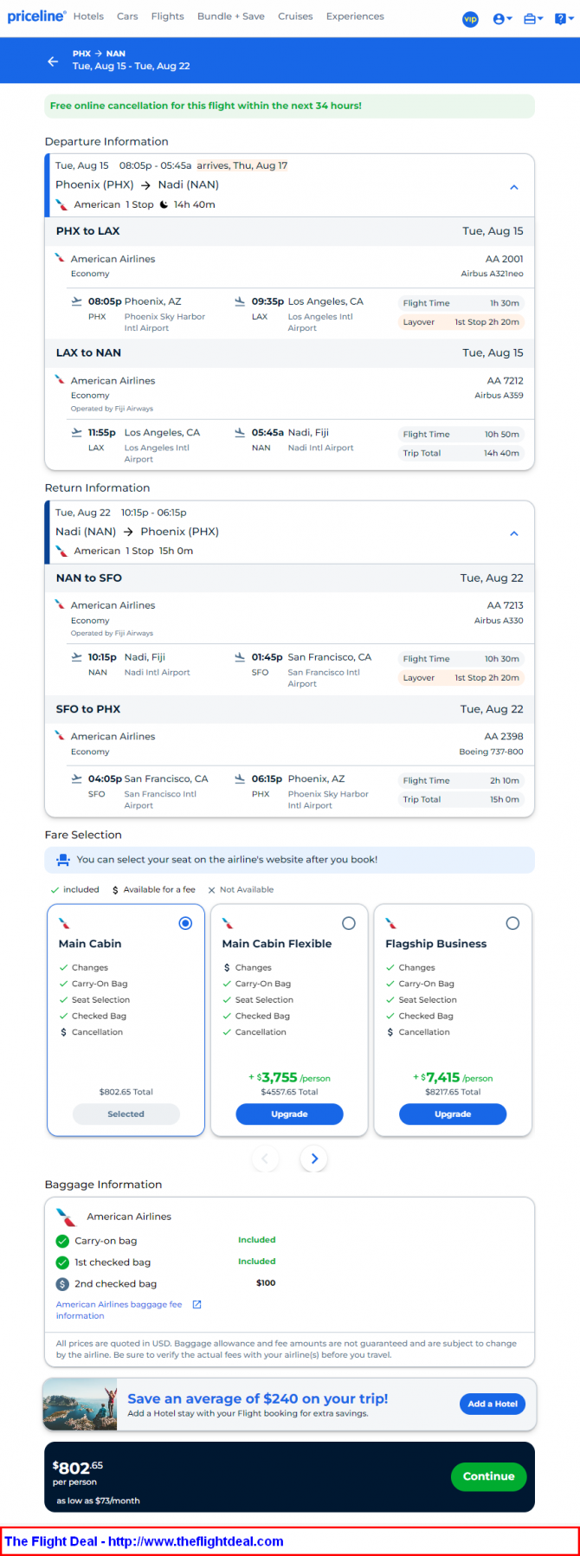Click the landing icon beside 06:15p Phoenix
This screenshot has width=580, height=1556.
(x=240, y=778)
